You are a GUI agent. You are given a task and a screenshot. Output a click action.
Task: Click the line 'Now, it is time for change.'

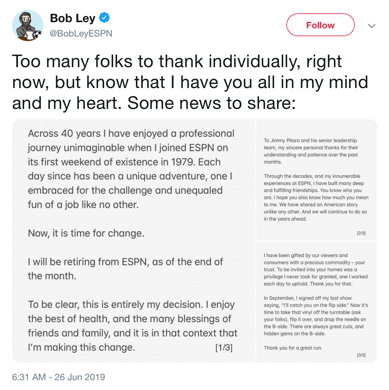click(x=86, y=233)
